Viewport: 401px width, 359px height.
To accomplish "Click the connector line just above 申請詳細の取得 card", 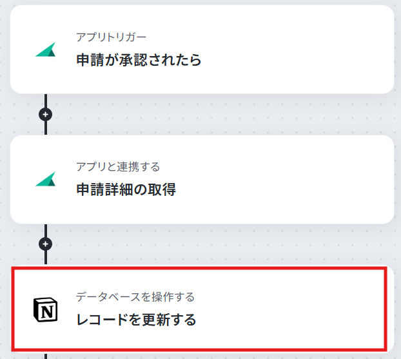I will click(46, 128).
